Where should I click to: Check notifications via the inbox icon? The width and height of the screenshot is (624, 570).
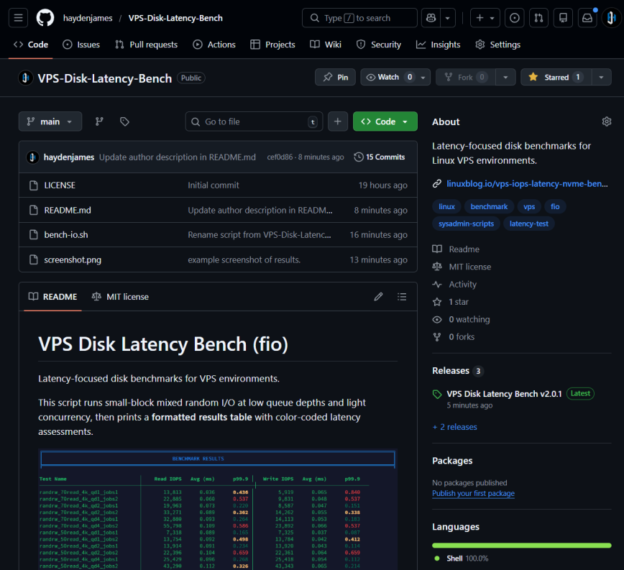coord(588,17)
